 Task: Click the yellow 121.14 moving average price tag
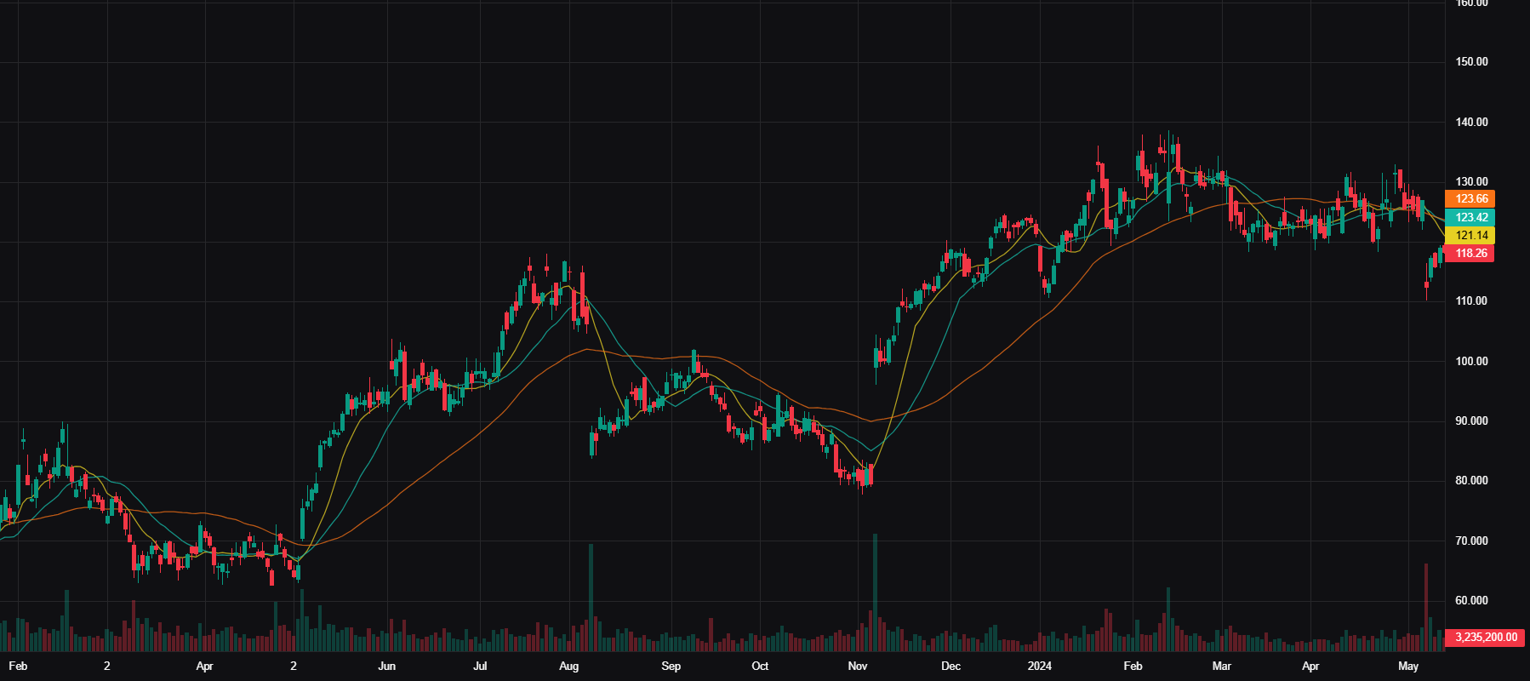[1470, 236]
